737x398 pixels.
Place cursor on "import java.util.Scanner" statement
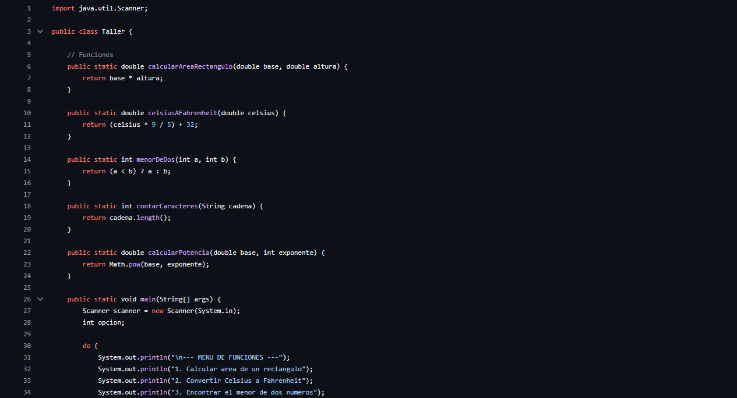point(100,8)
